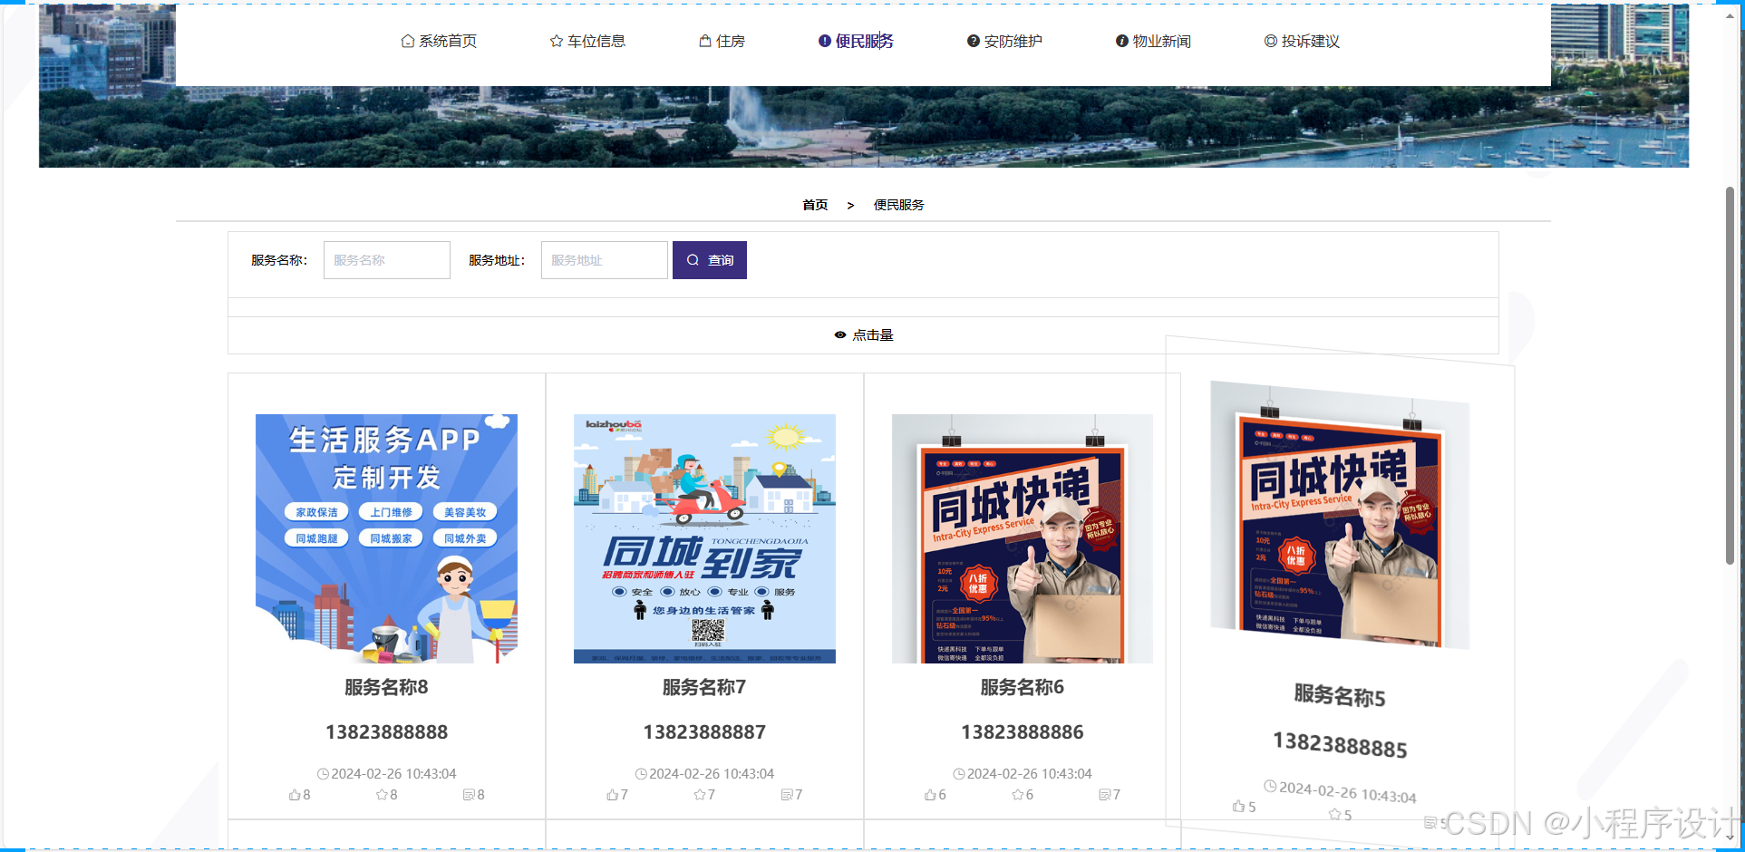Click the question icon next to 安防维护
This screenshot has width=1745, height=852.
(x=974, y=41)
